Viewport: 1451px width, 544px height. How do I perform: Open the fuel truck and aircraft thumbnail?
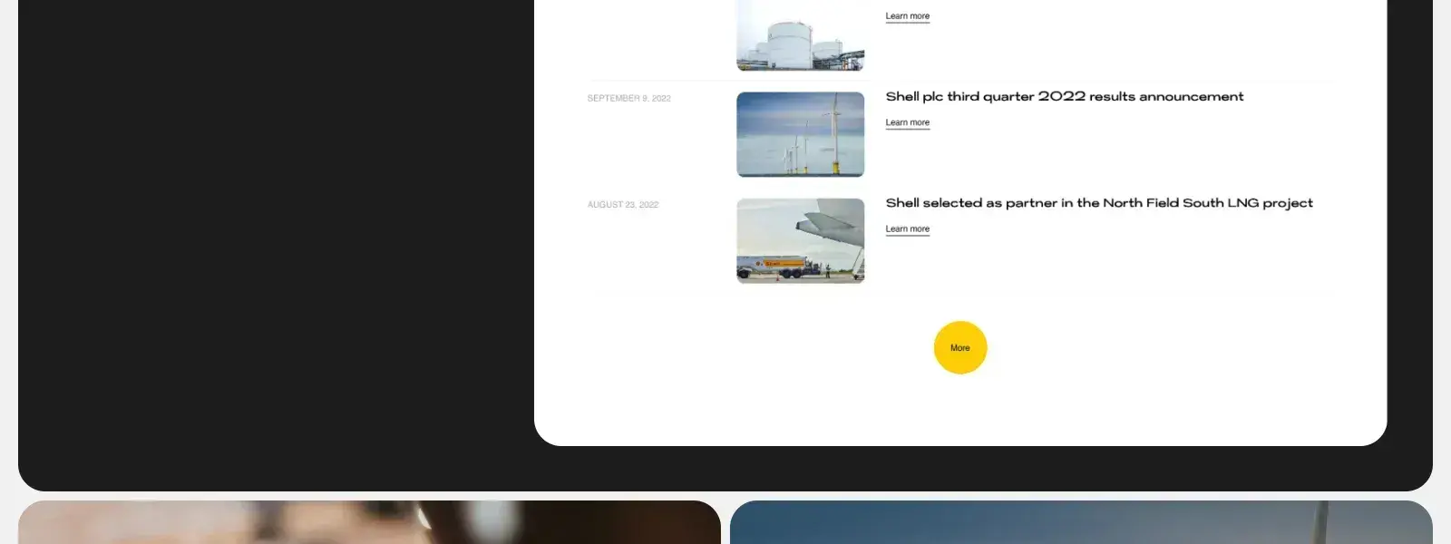coord(801,241)
